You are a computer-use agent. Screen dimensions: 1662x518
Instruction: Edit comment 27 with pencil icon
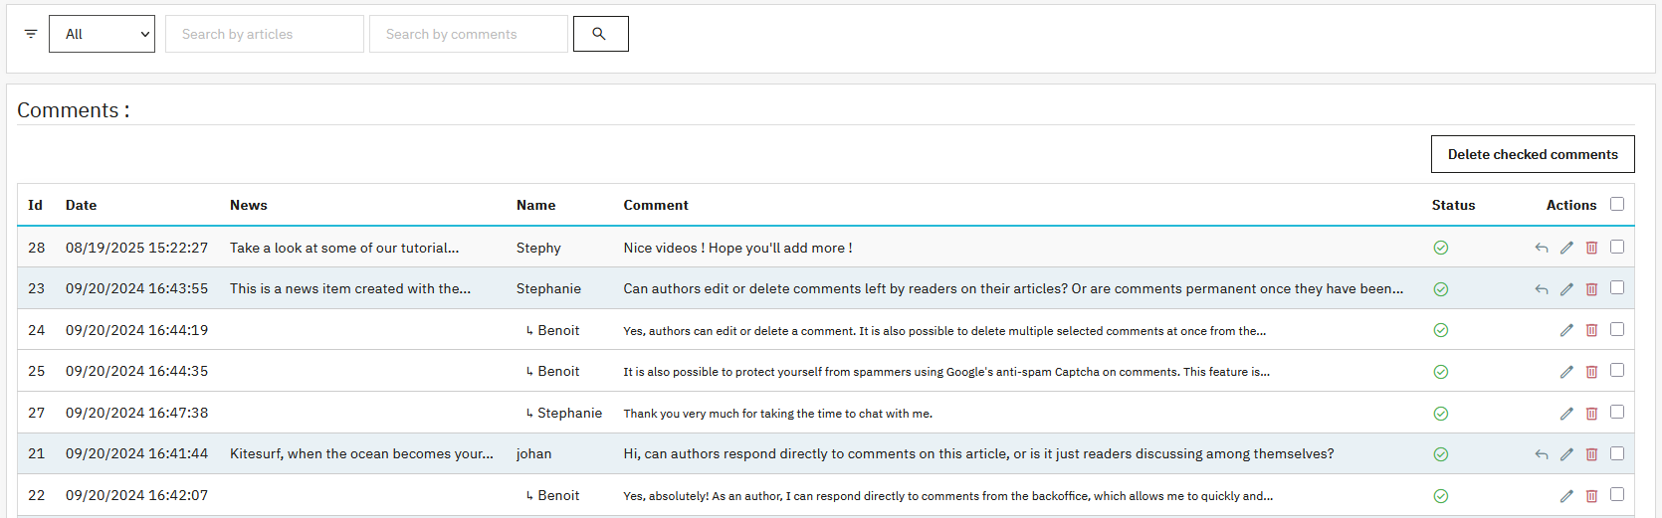tap(1566, 414)
